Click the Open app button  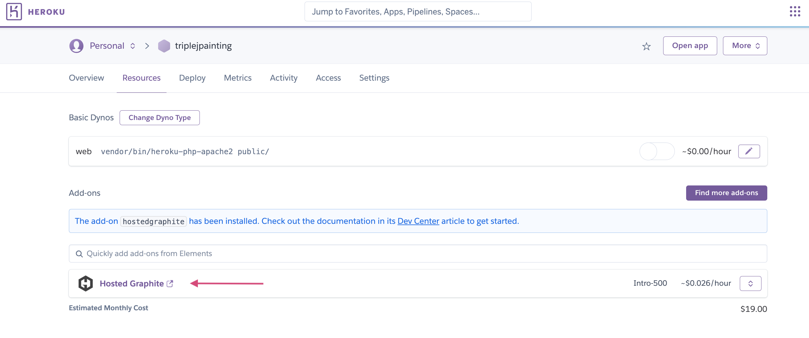pyautogui.click(x=690, y=45)
